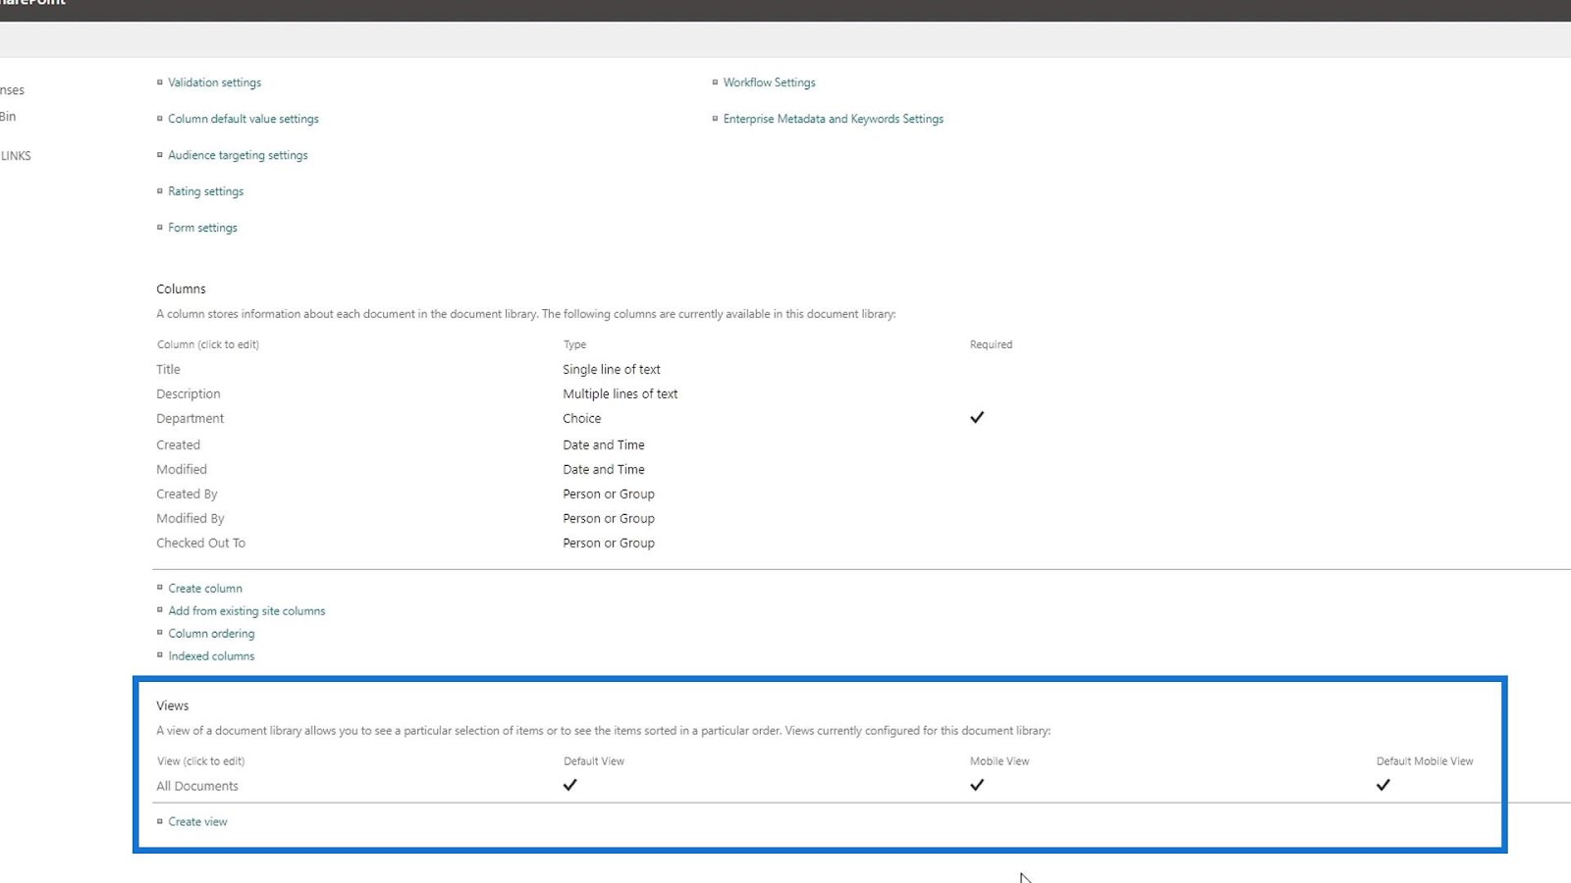
Task: Click the Columns section heading
Action: tap(181, 289)
